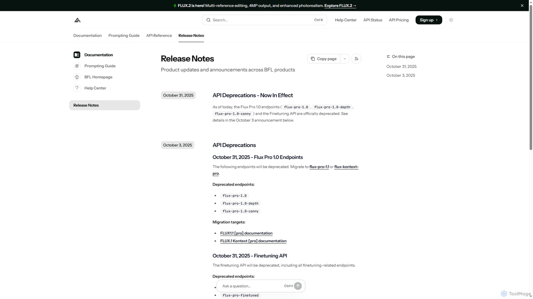The image size is (533, 299).
Task: Select Release Notes in the sidebar
Action: pyautogui.click(x=105, y=105)
